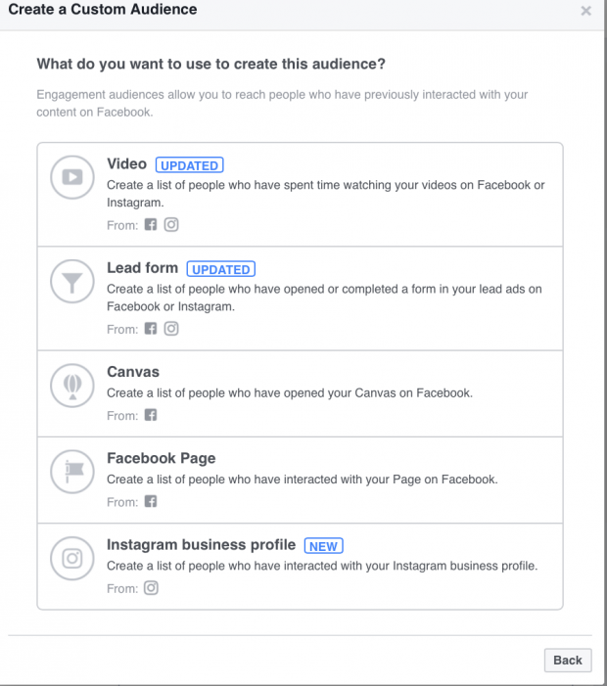Pick the Facebook Page audience option
The image size is (607, 686).
coord(161,458)
